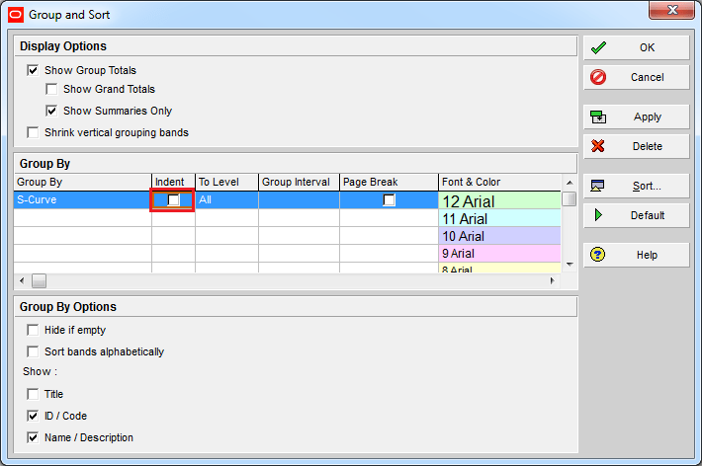Open the To Level cell showing All
702x466 pixels.
(226, 200)
